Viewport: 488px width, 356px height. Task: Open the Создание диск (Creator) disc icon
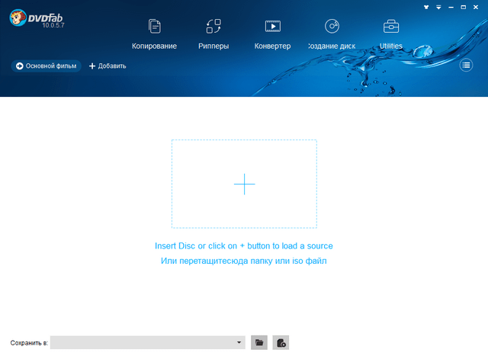click(332, 26)
